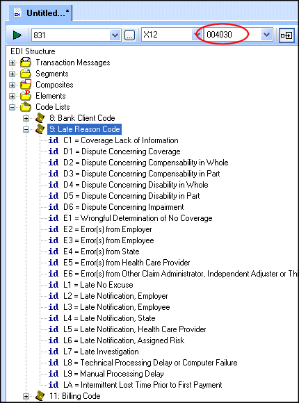Expand the 8: Bank Client Code node
Screen dimensions: 299x403
tap(26, 118)
